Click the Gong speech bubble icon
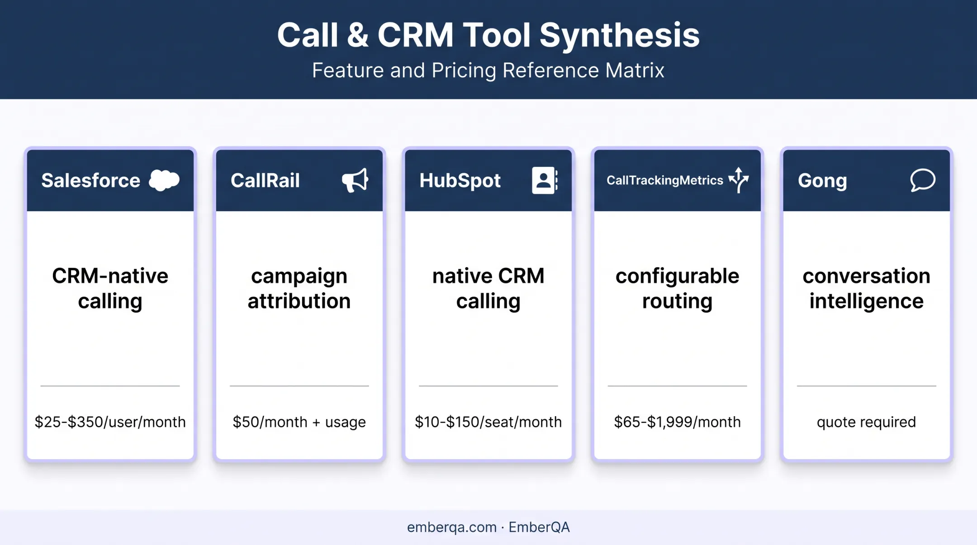The image size is (977, 545). (x=923, y=180)
